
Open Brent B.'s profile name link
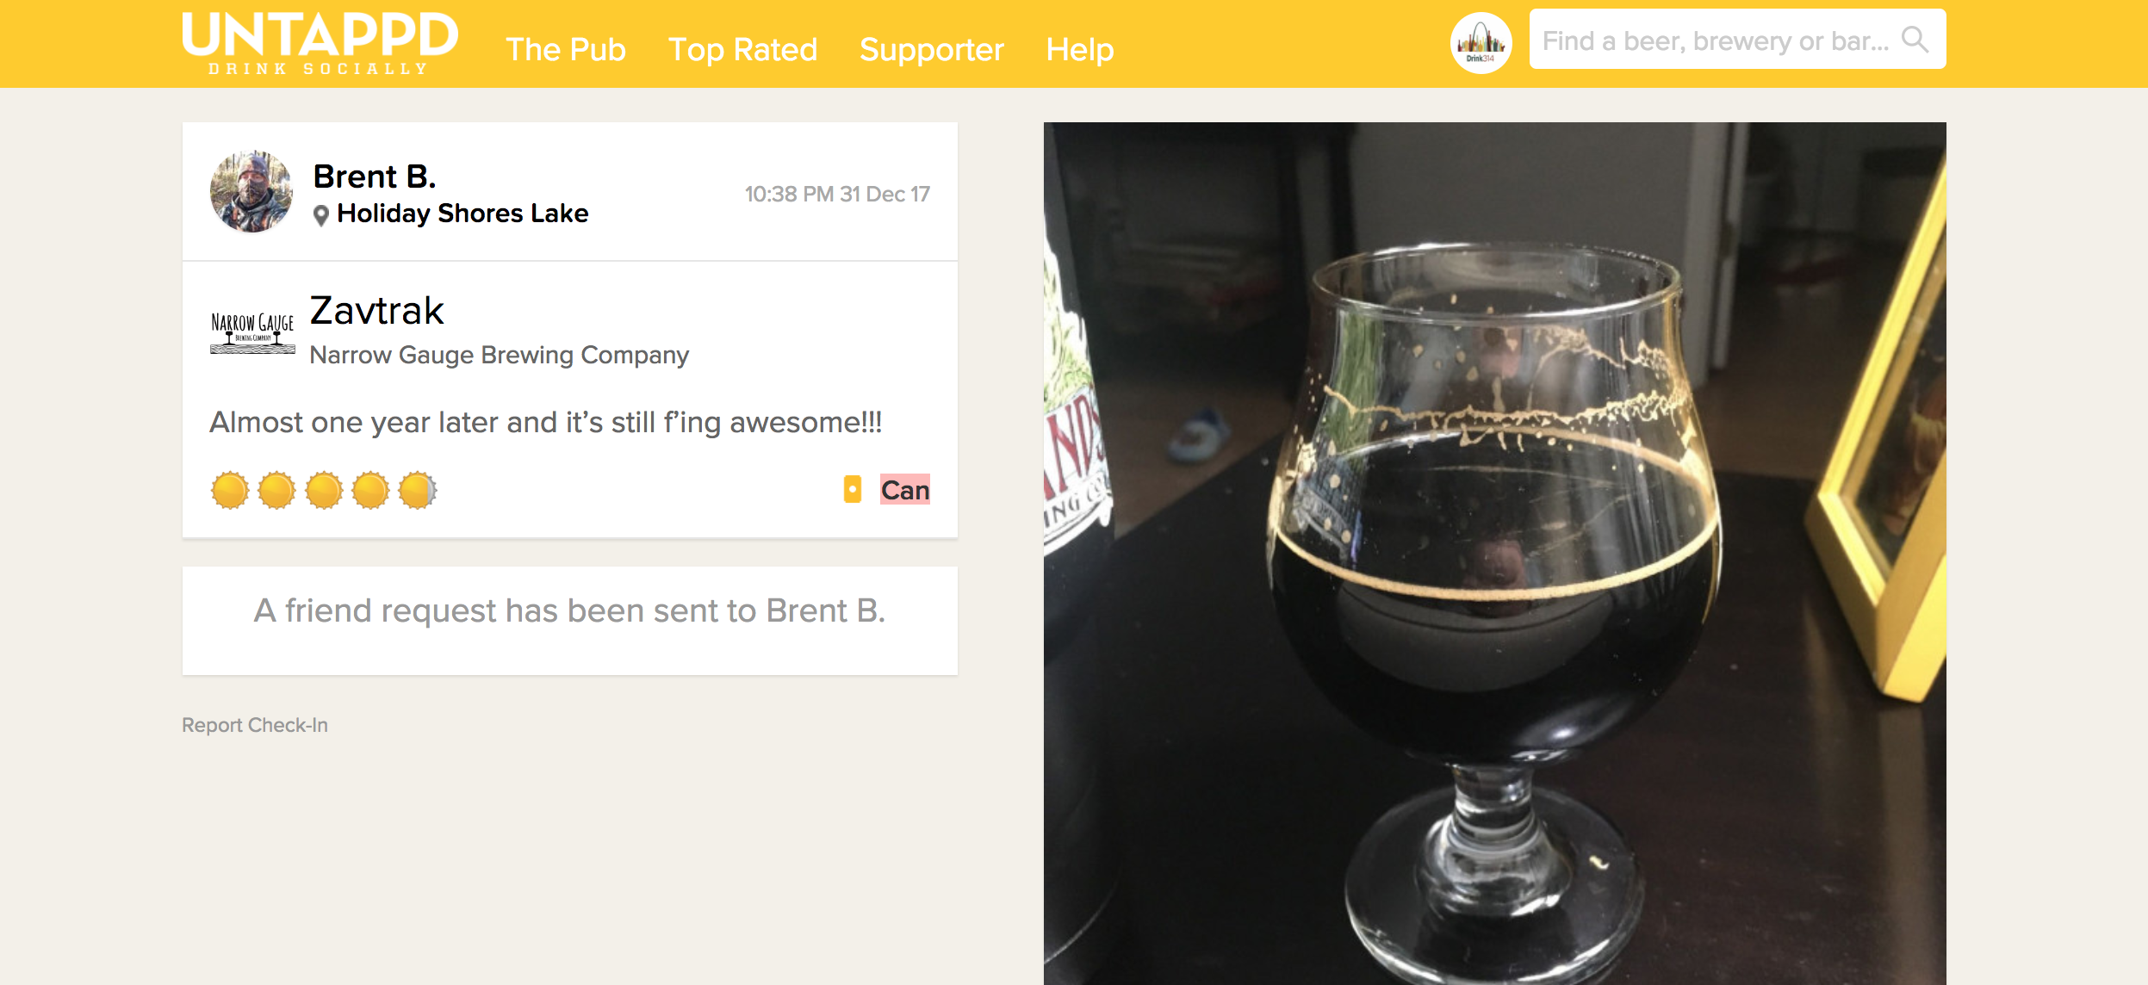coord(375,177)
